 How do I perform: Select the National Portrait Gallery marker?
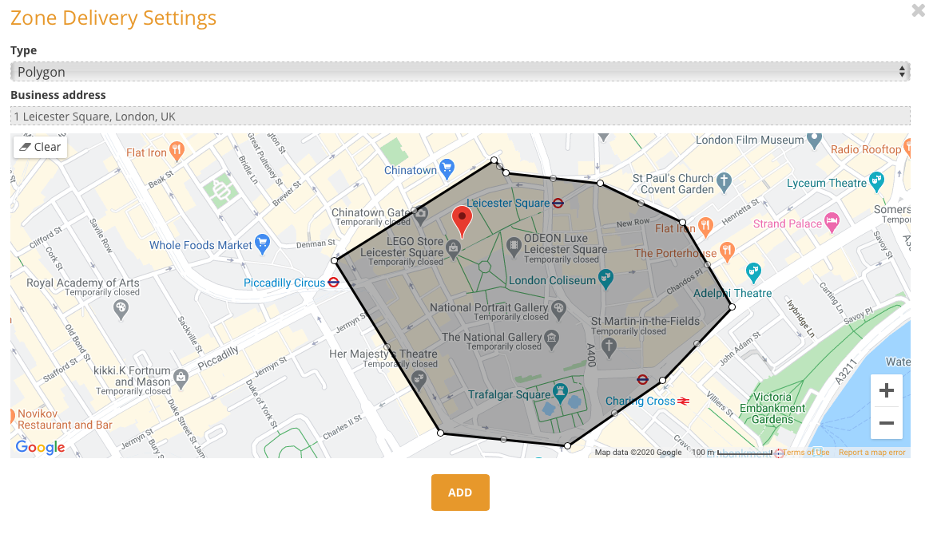point(558,309)
